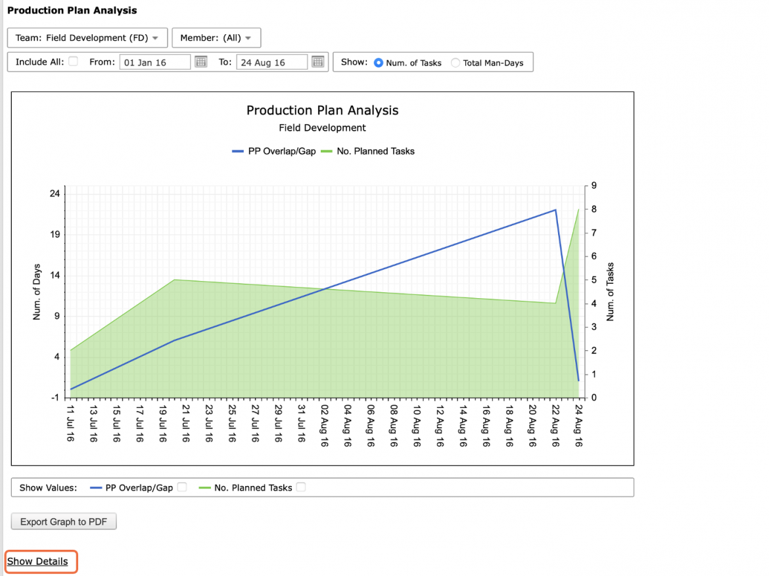Click the No. Planned Tasks legend label
The image size is (769, 576).
point(376,152)
